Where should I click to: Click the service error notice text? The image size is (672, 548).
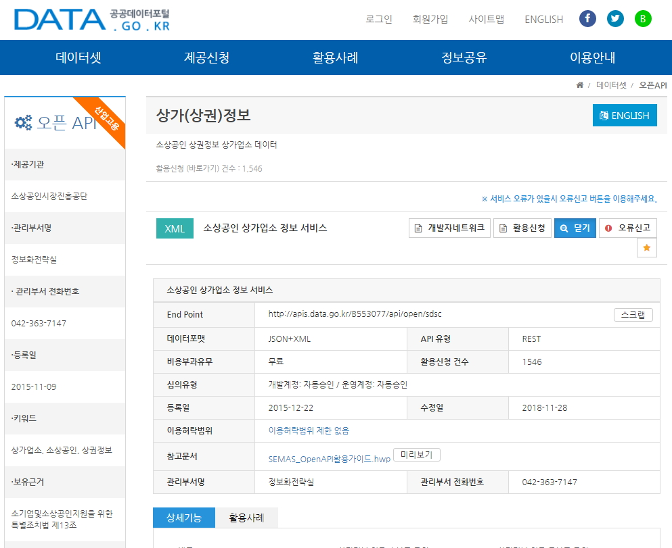coord(569,199)
